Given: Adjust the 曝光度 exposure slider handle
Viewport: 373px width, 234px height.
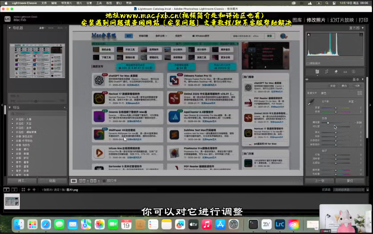Looking at the screenshot, I should click(x=328, y=123).
